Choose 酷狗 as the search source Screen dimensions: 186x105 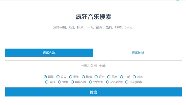pos(71,77)
